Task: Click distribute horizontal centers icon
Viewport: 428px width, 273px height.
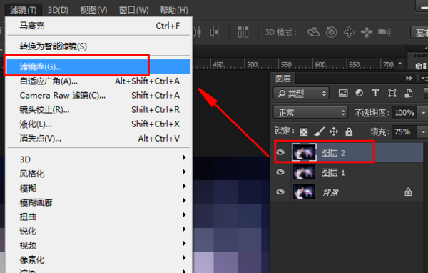Action: pos(198,32)
